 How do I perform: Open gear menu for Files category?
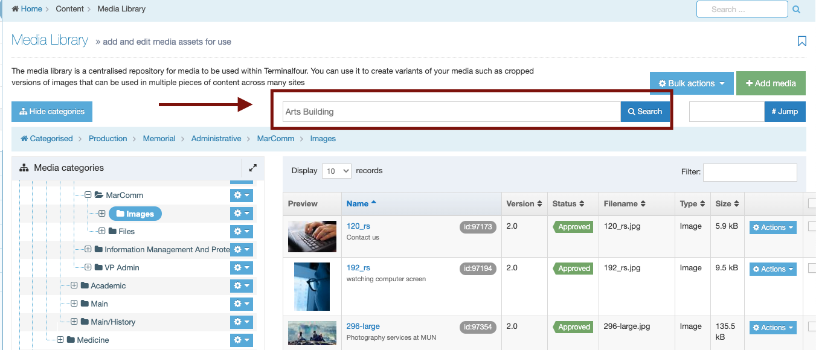(x=241, y=232)
